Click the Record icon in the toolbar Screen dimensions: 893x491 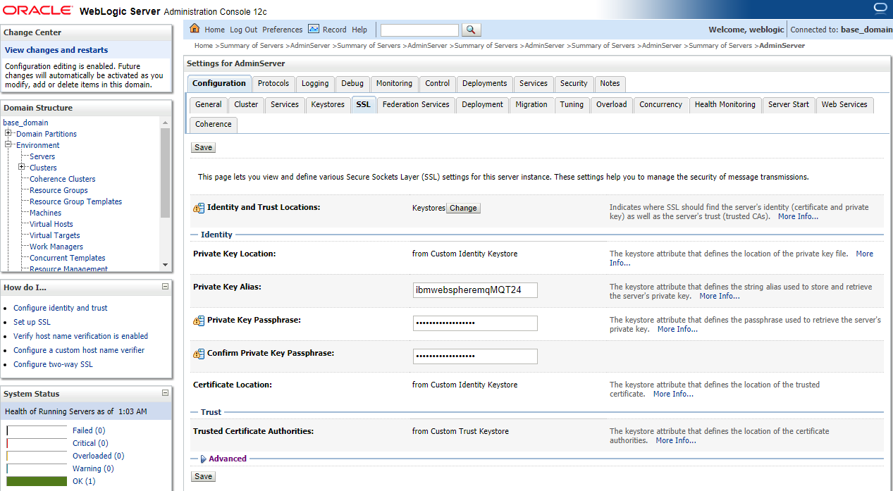(x=314, y=29)
